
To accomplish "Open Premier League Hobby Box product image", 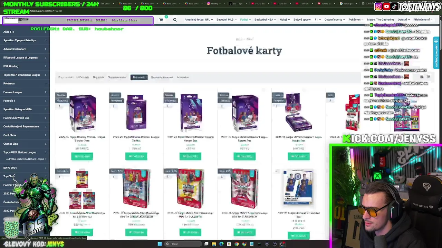I will 299,113.
